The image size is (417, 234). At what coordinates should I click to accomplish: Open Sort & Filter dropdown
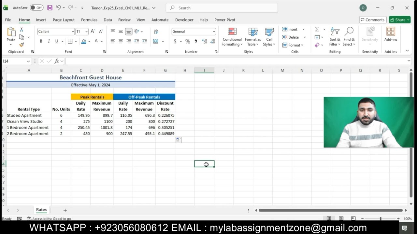click(335, 37)
